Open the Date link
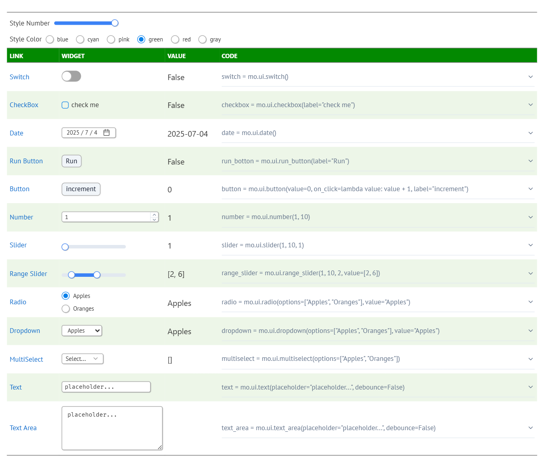Screen dimensions: 544x468 [16, 133]
